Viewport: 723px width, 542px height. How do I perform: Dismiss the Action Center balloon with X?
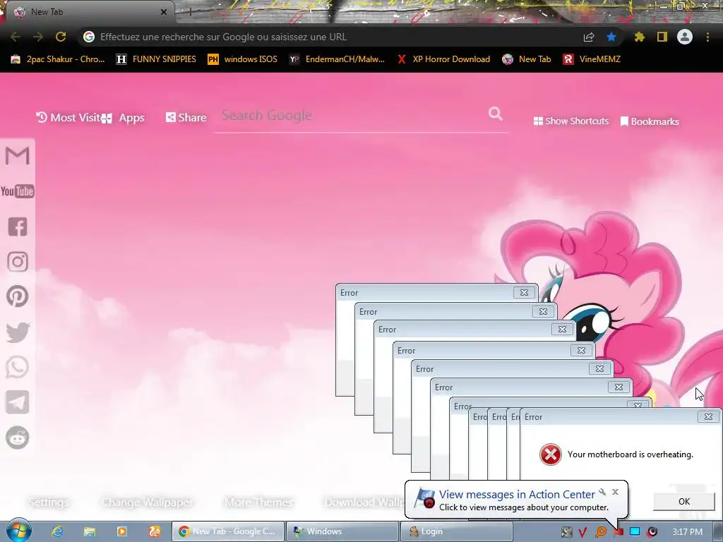(x=615, y=492)
